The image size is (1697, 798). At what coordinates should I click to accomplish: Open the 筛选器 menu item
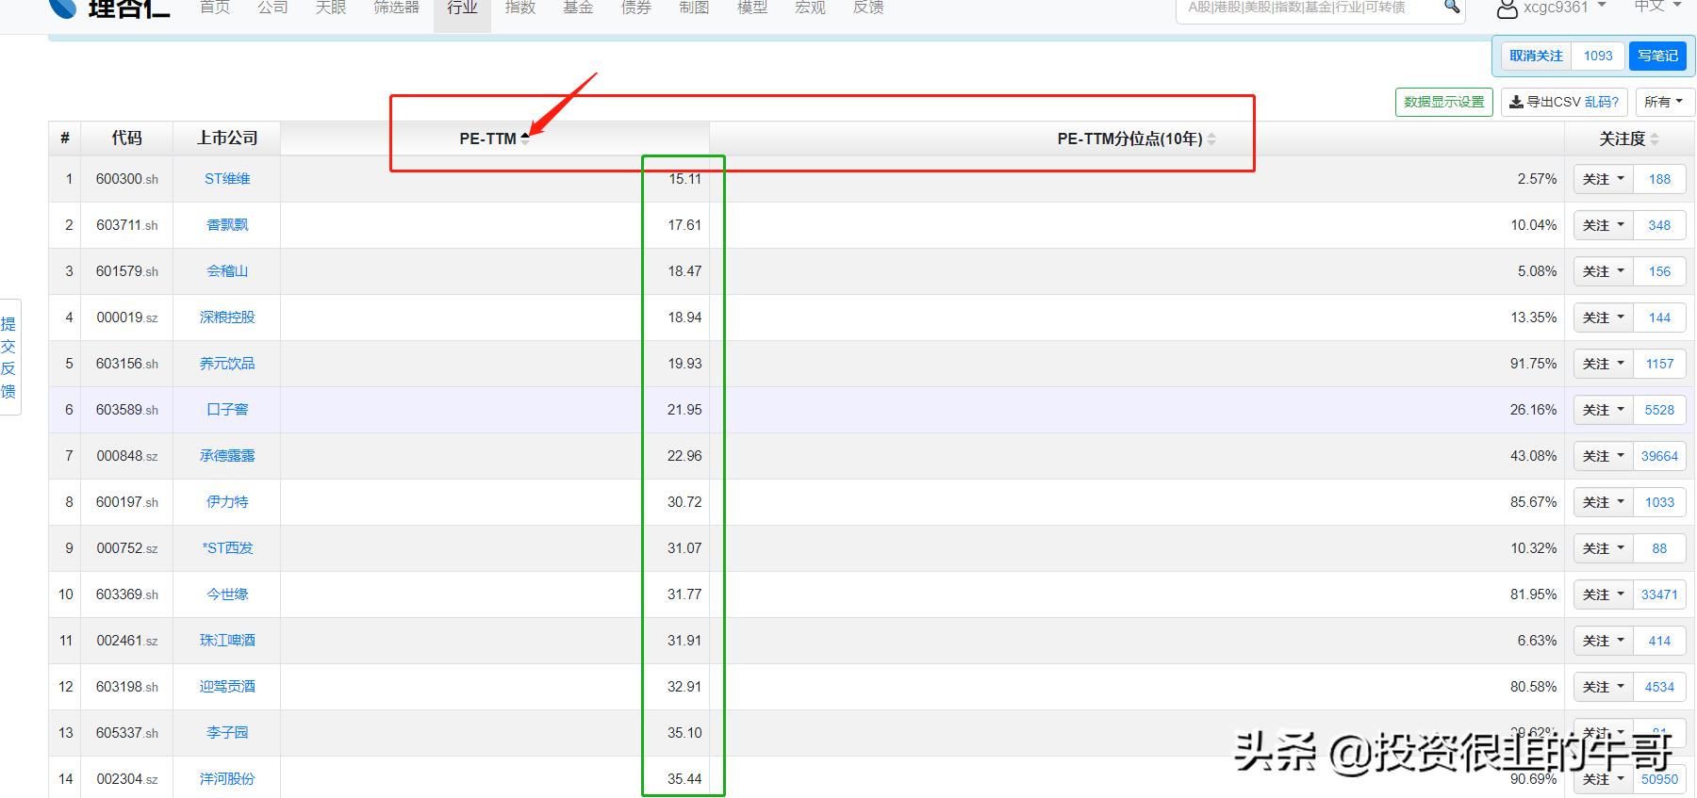pyautogui.click(x=396, y=8)
